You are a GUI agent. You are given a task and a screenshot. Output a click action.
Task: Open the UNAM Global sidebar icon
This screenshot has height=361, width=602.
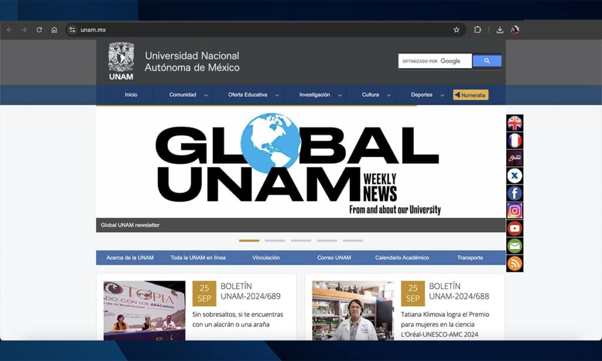pos(514,158)
